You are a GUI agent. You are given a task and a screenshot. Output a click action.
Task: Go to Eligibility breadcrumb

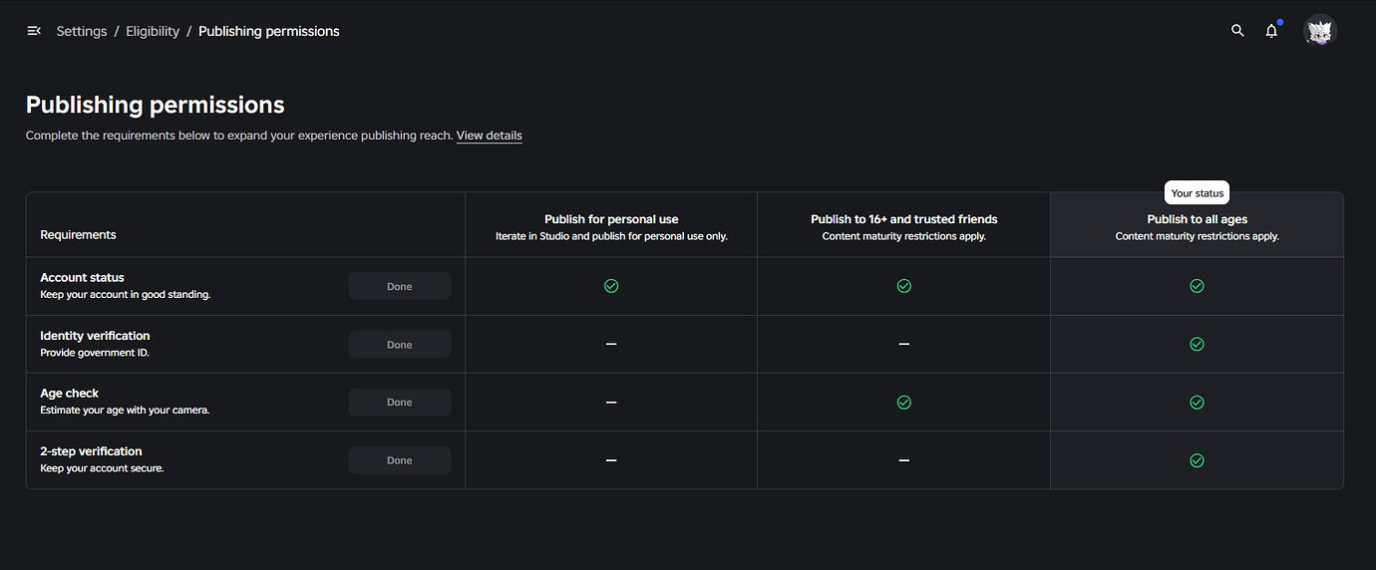click(153, 31)
